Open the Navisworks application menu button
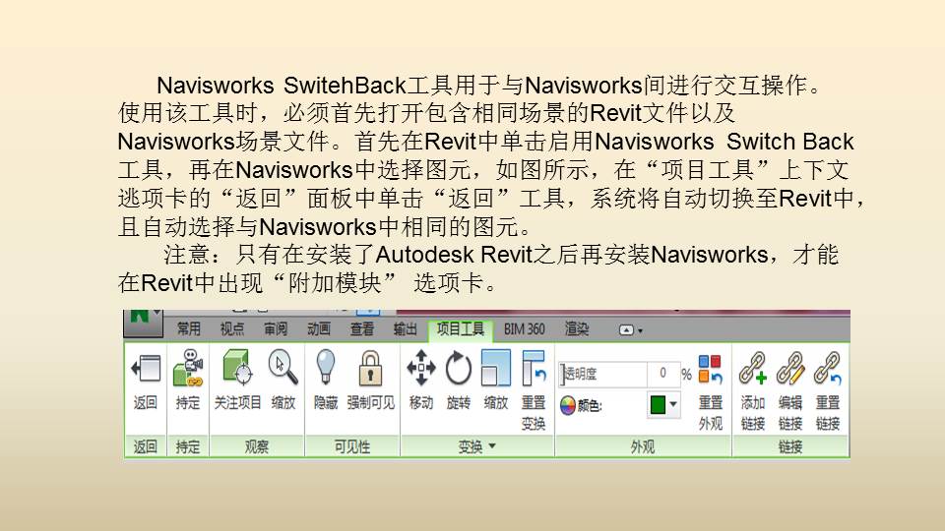 coord(143,324)
